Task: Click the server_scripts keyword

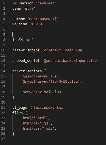Action: click(27, 71)
